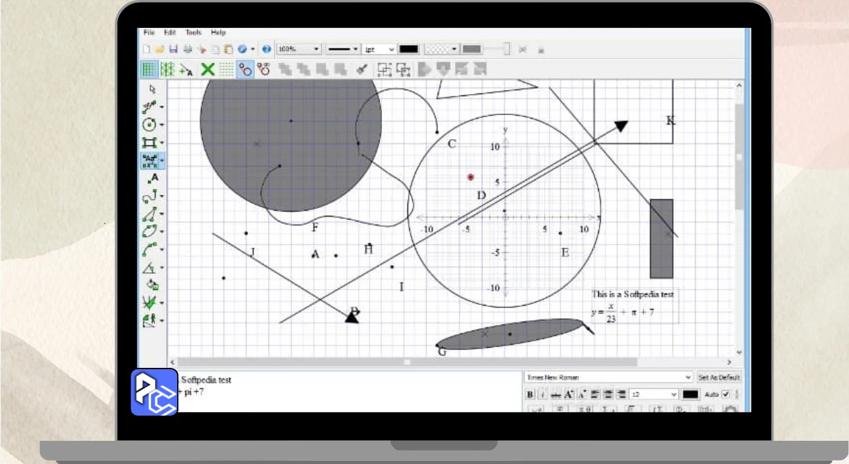Viewport: 849px width, 464px height.
Task: Click the format paintbrush icon
Action: pos(361,68)
